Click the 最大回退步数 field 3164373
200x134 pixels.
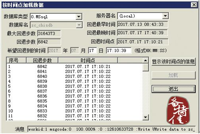[49, 33]
